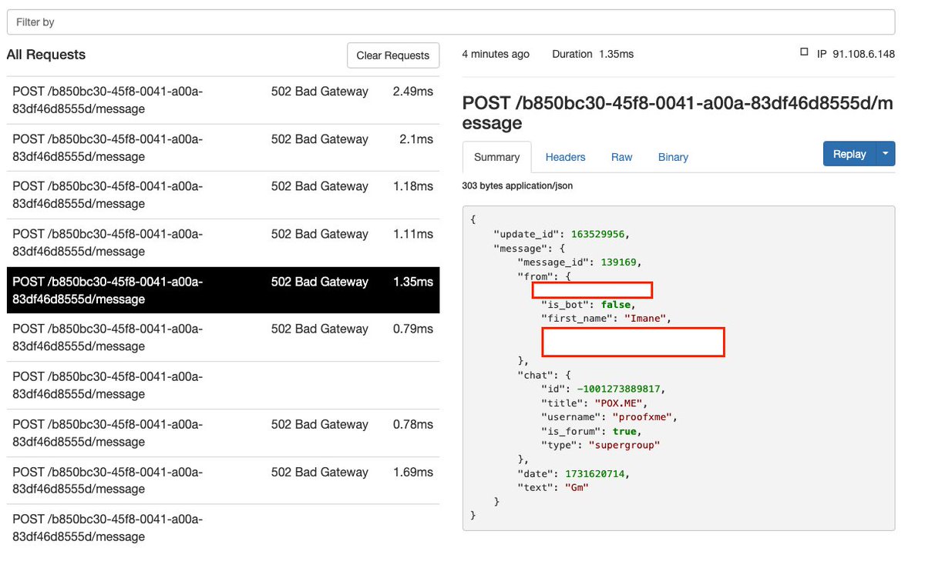Click the IP address 91.108.6.148
925x578 pixels.
[864, 54]
